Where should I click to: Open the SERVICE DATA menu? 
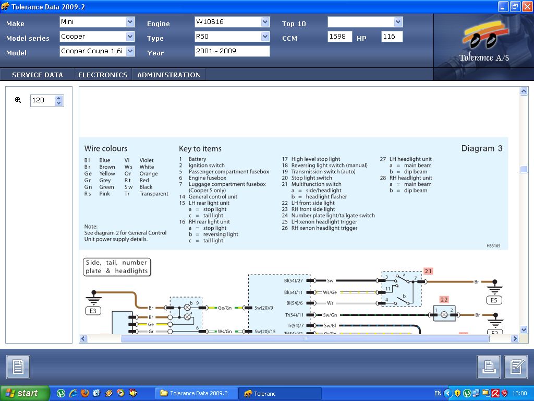(38, 75)
